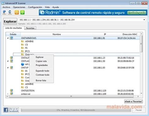The width and height of the screenshot is (149, 116).
Task: Click IP address 192.168.1.50
Action: [x=99, y=61]
